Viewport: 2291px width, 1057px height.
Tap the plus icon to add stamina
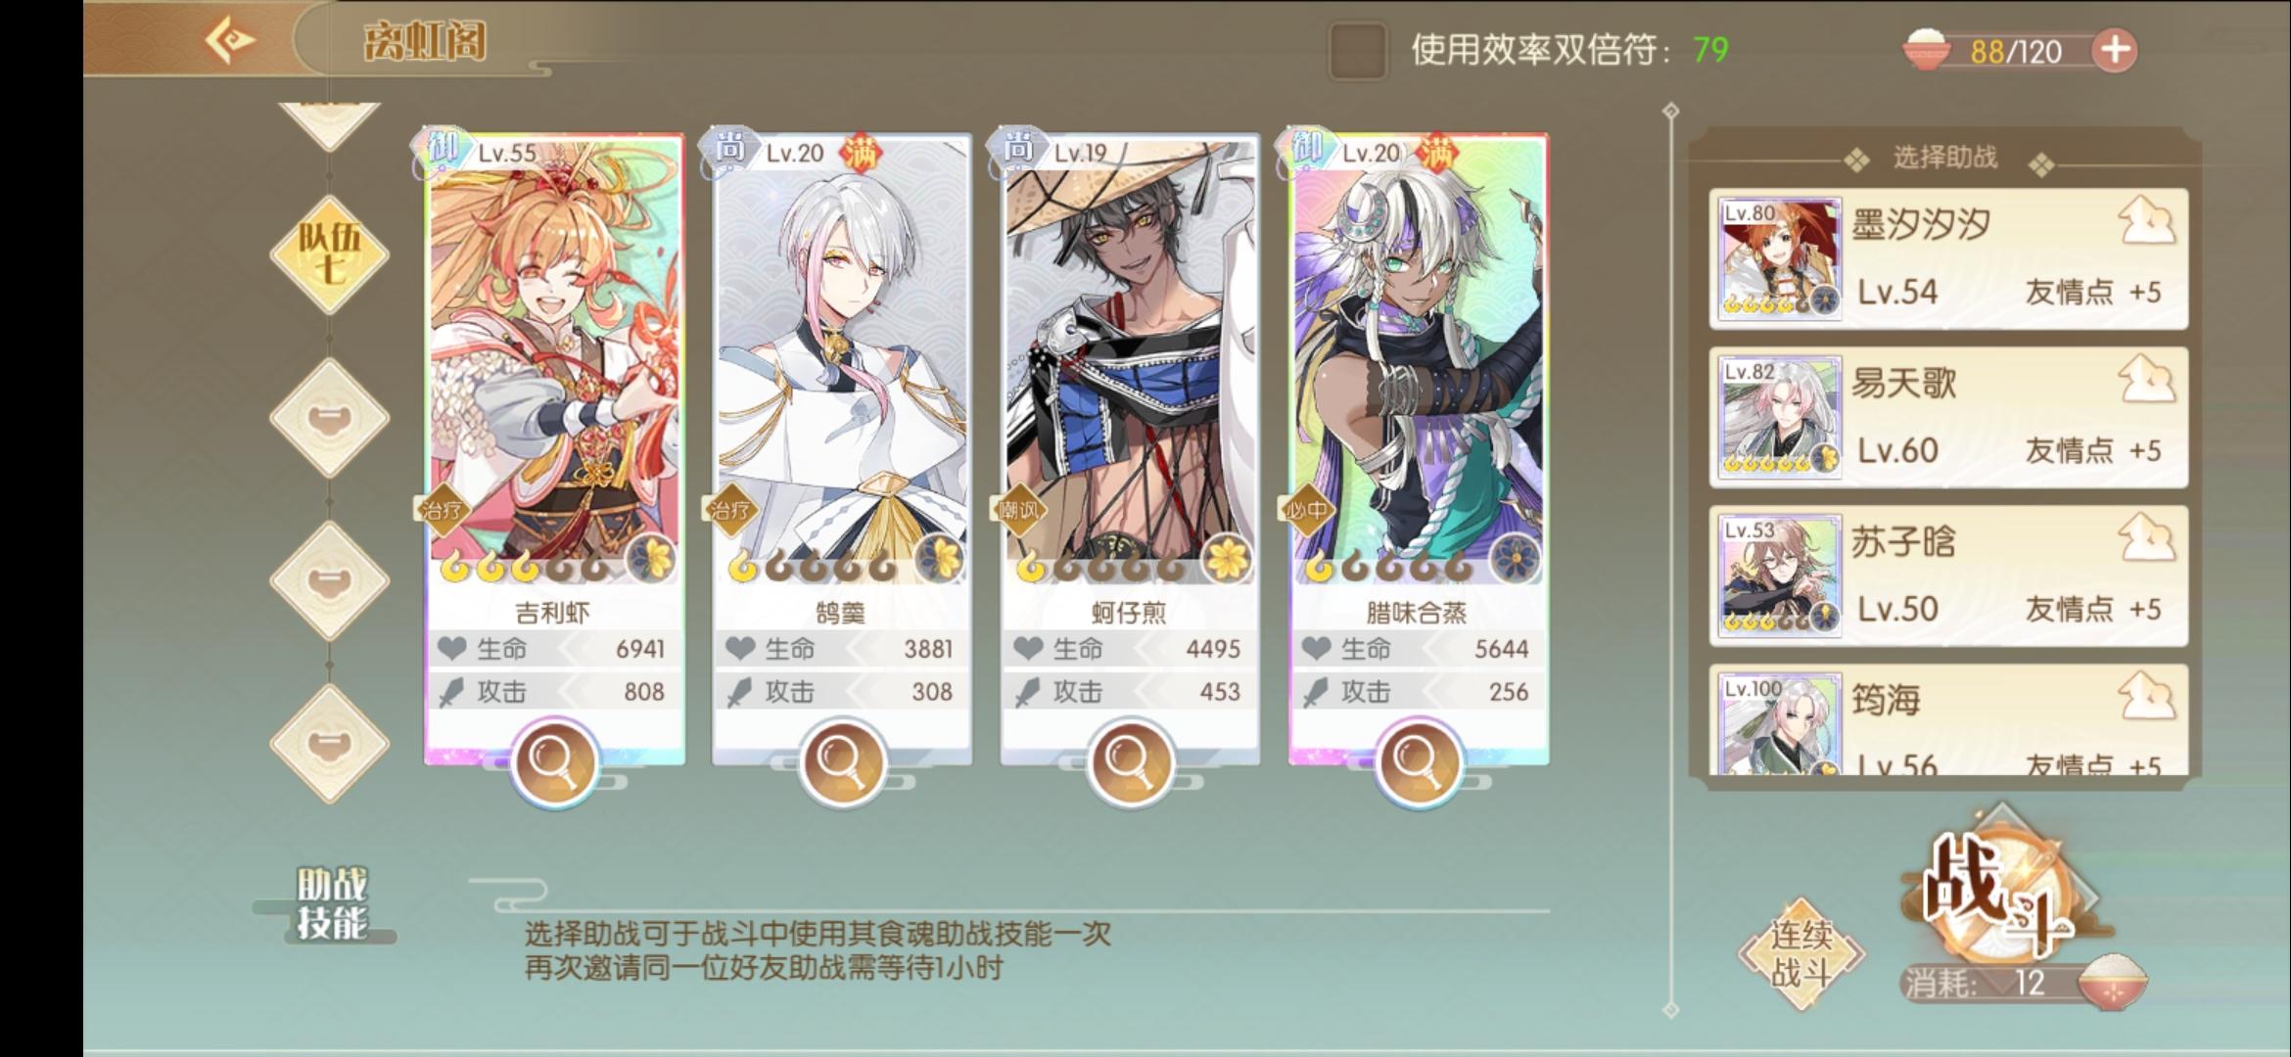coord(2115,50)
